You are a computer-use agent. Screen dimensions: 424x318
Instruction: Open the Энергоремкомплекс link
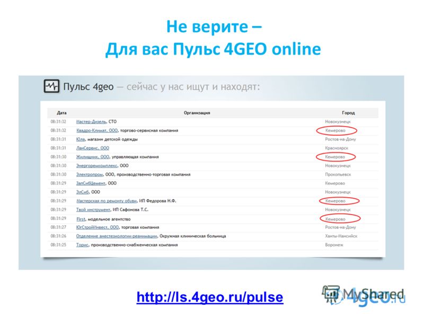click(97, 165)
